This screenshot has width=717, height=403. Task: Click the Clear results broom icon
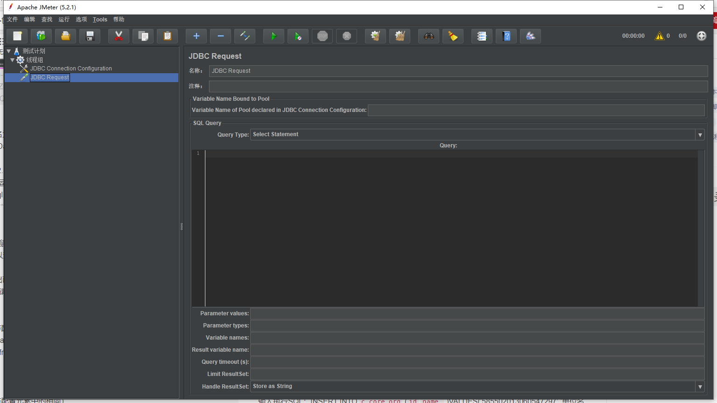(x=376, y=36)
